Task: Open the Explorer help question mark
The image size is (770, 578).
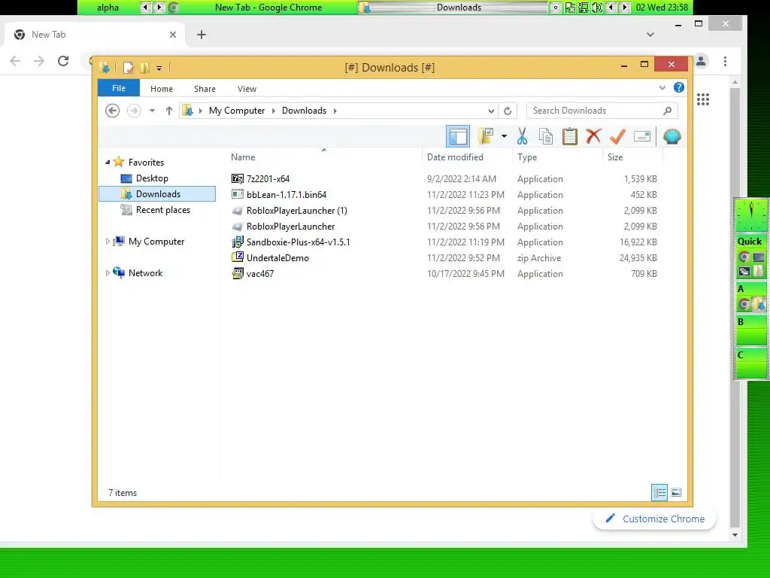Action: [679, 87]
